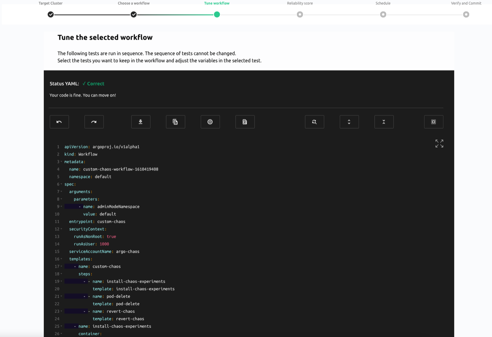Click the green Correct YAML status

[93, 84]
